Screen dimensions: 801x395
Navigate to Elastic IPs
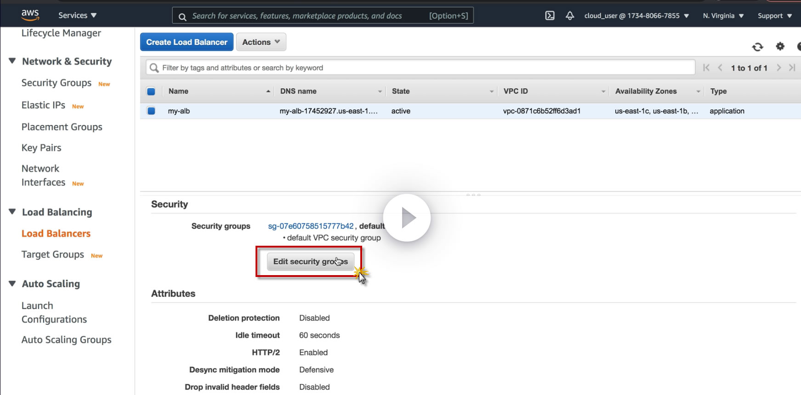(x=43, y=105)
